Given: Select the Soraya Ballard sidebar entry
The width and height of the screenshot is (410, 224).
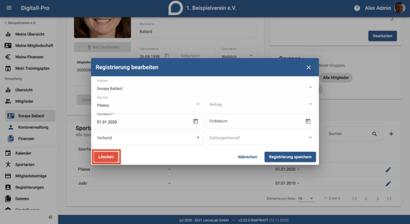Looking at the screenshot, I should tap(30, 116).
